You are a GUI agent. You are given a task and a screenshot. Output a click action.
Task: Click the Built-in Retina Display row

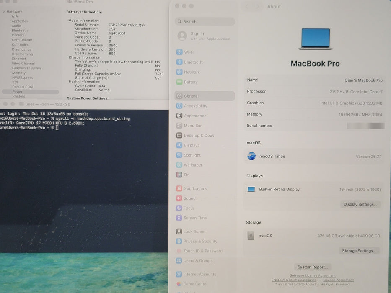pos(314,189)
